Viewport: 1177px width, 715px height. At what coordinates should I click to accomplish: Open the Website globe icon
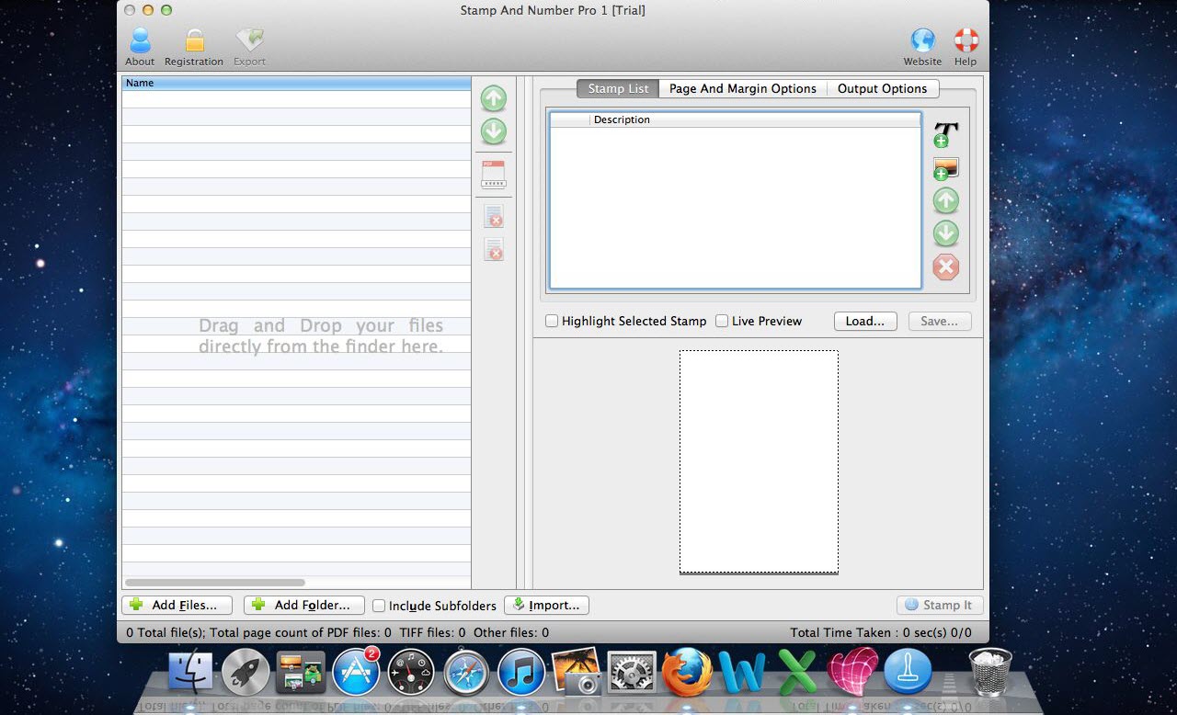[922, 41]
